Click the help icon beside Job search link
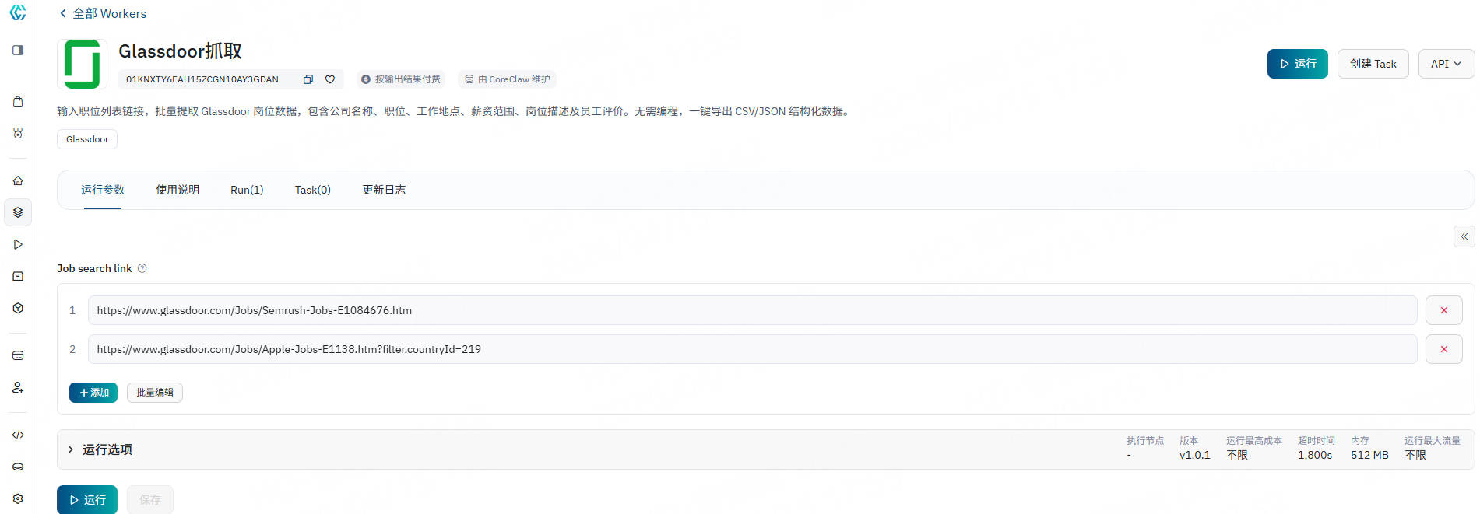The width and height of the screenshot is (1480, 514). pyautogui.click(x=142, y=269)
